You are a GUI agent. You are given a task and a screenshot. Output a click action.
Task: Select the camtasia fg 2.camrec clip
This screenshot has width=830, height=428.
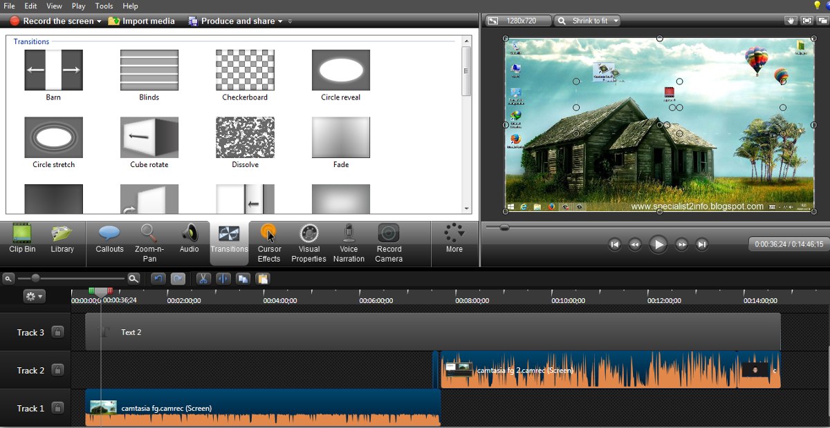(589, 370)
